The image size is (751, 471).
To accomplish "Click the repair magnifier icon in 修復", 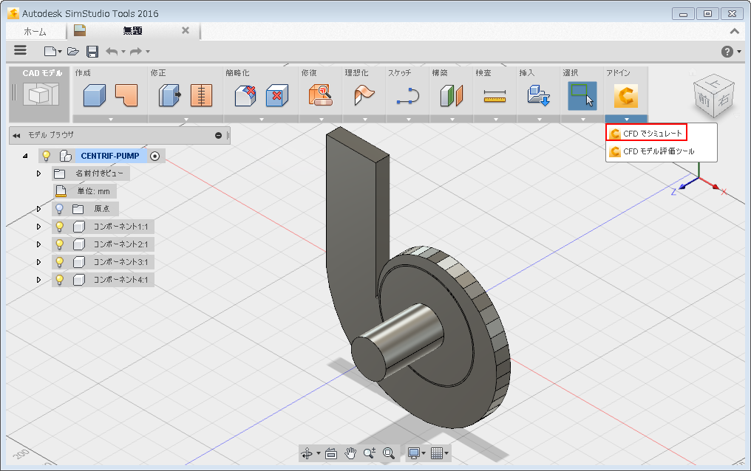I will coord(320,95).
